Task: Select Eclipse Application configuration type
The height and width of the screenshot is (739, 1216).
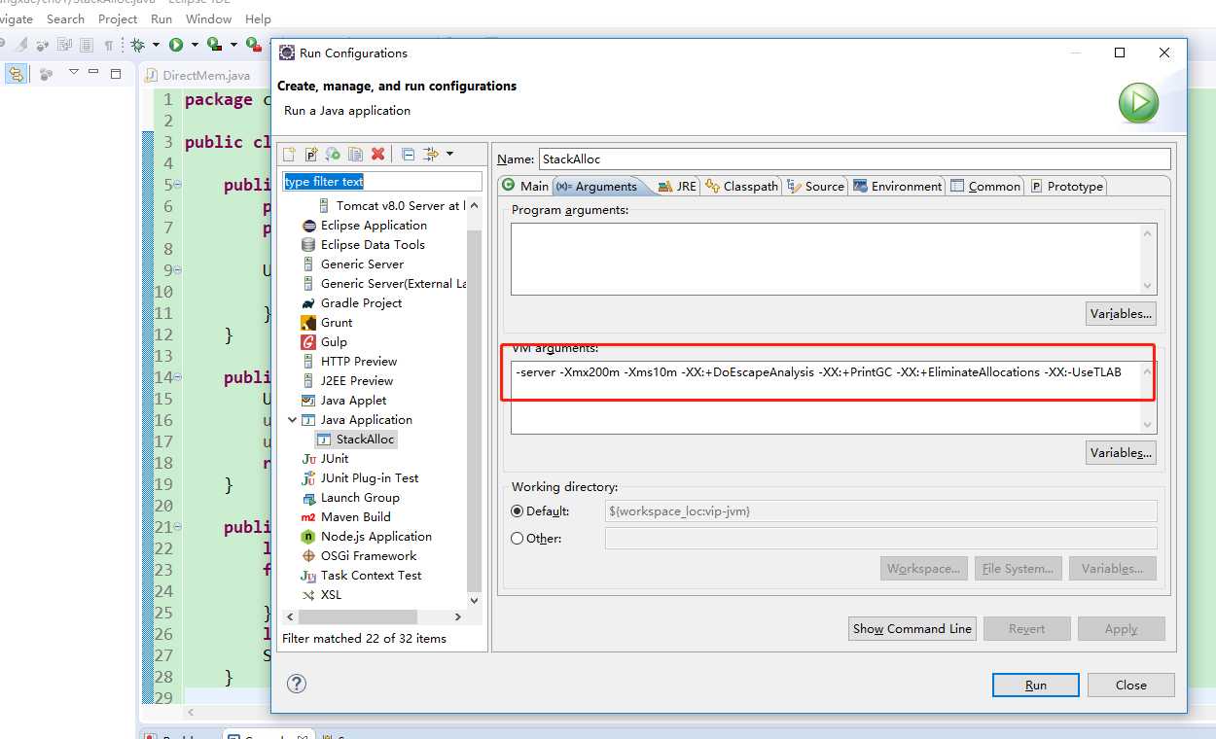Action: coord(374,225)
